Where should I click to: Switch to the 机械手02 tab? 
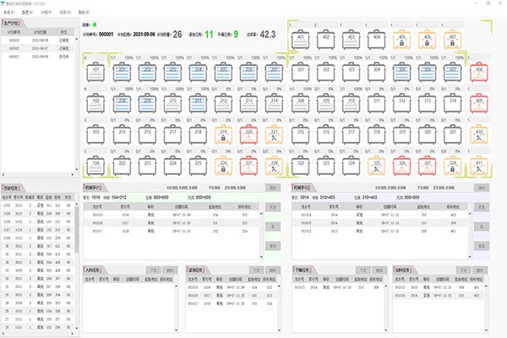point(302,188)
